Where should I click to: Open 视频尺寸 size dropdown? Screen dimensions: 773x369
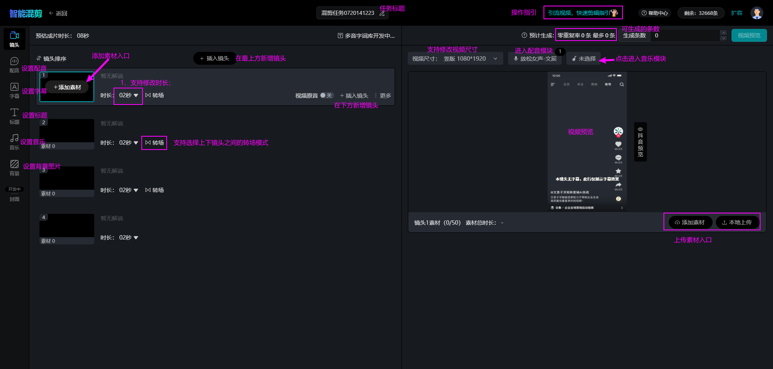(455, 59)
